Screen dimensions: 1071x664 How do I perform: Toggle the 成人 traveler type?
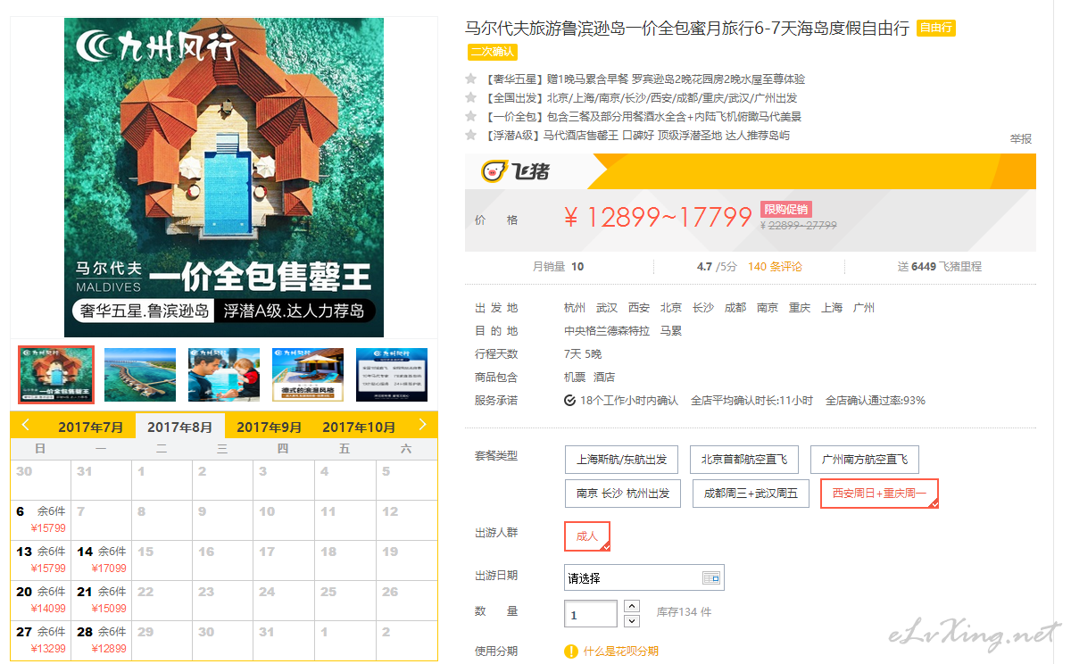pos(587,536)
